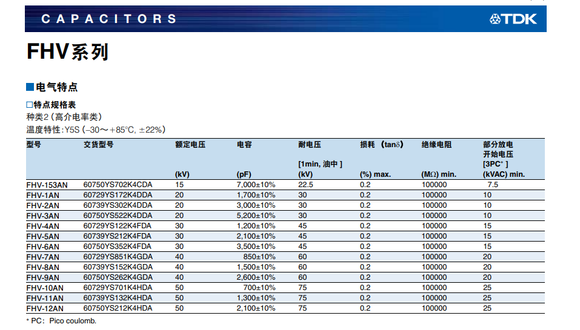
Task: Click the 耐电压 column header
Action: pyautogui.click(x=310, y=145)
